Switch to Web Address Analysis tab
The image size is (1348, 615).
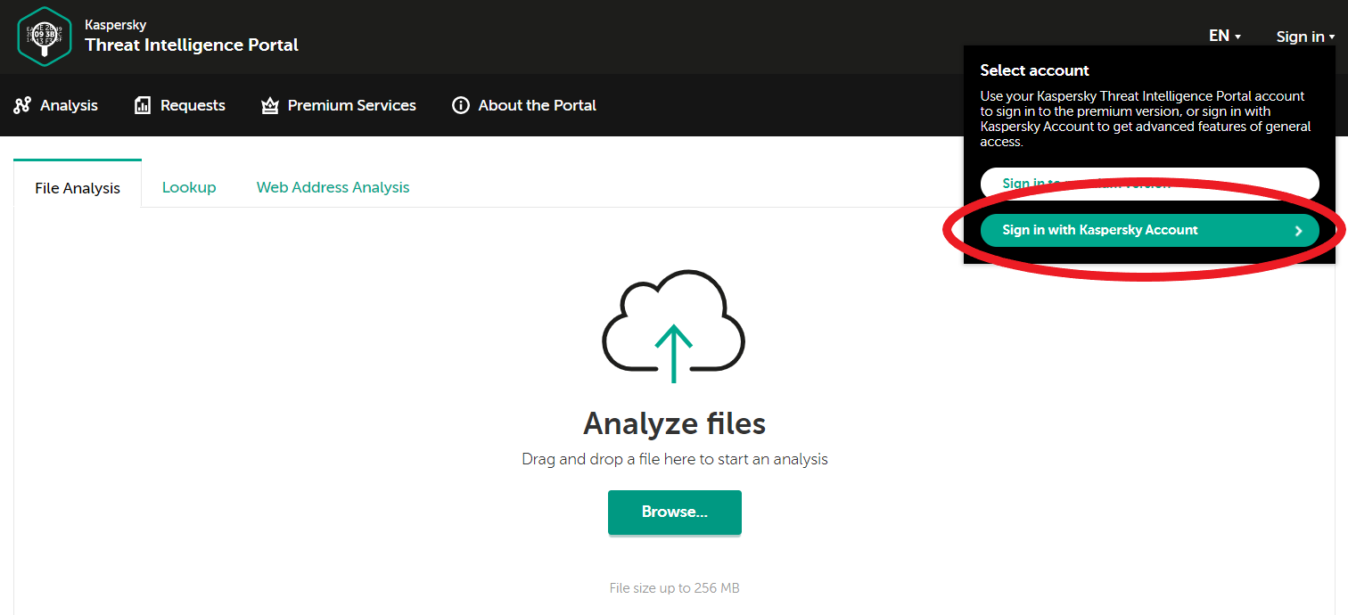333,187
